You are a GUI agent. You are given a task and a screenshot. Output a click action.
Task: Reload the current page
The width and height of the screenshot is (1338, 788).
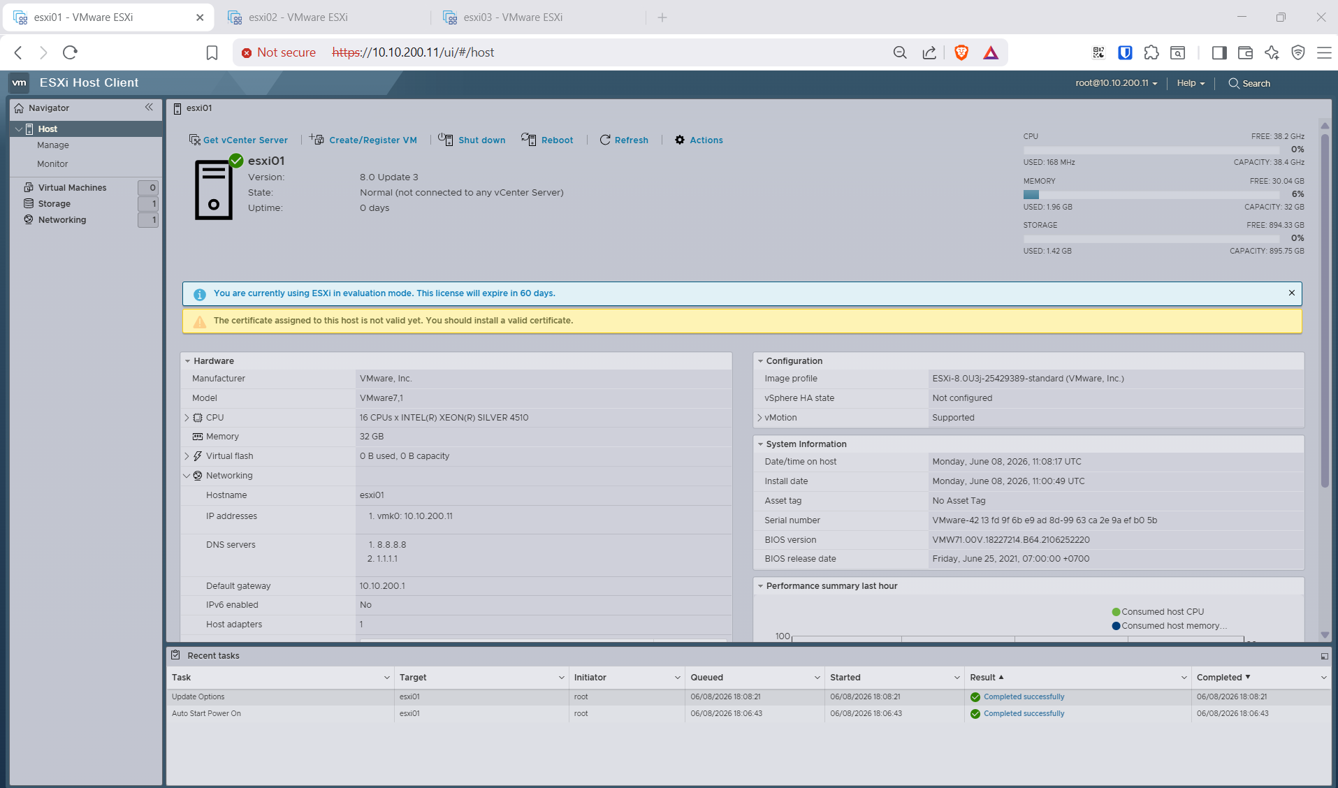tap(70, 52)
